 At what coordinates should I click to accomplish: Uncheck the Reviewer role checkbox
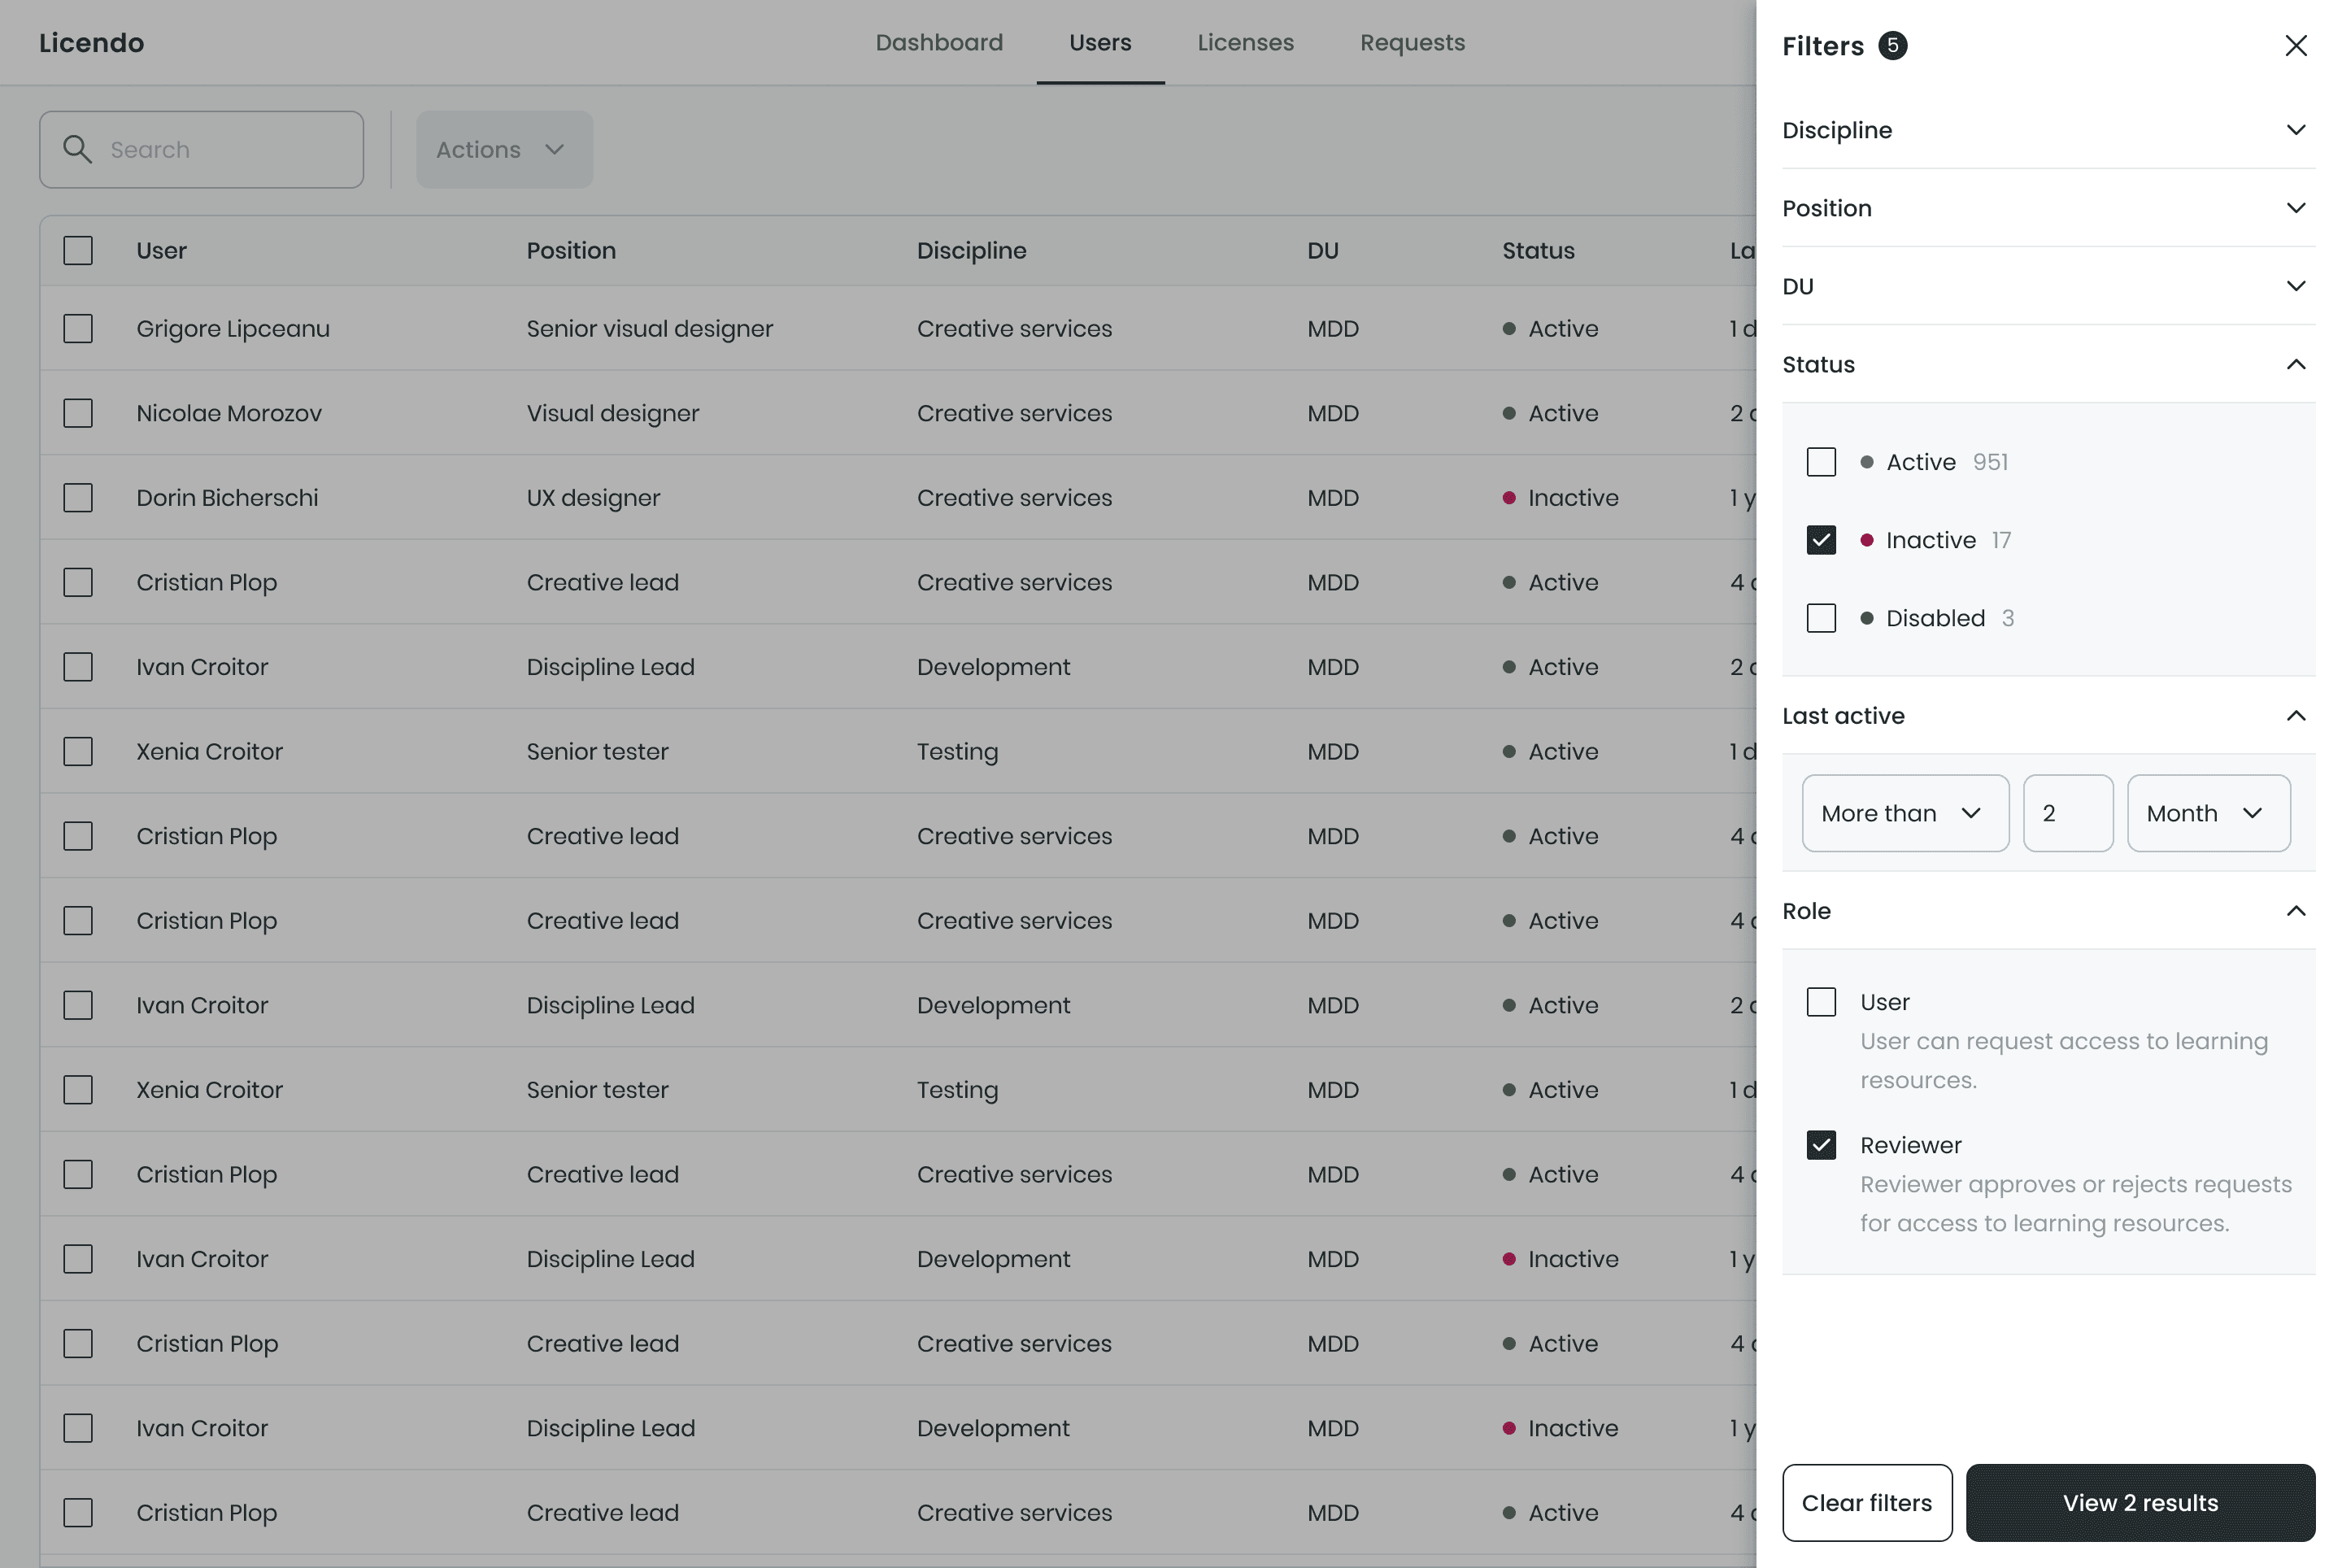[x=1821, y=1145]
